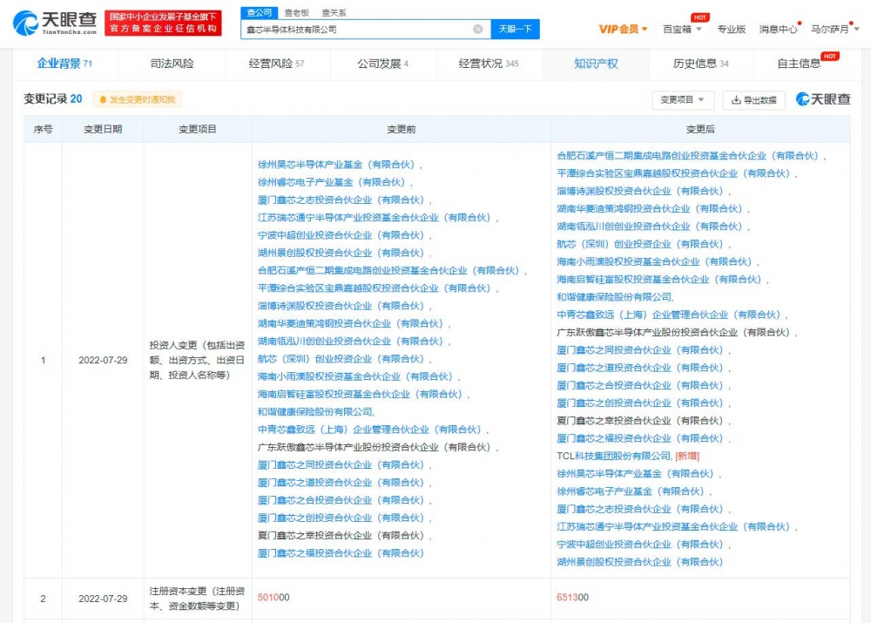Open the 公司发展 tab
The height and width of the screenshot is (623, 871).
pyautogui.click(x=382, y=64)
